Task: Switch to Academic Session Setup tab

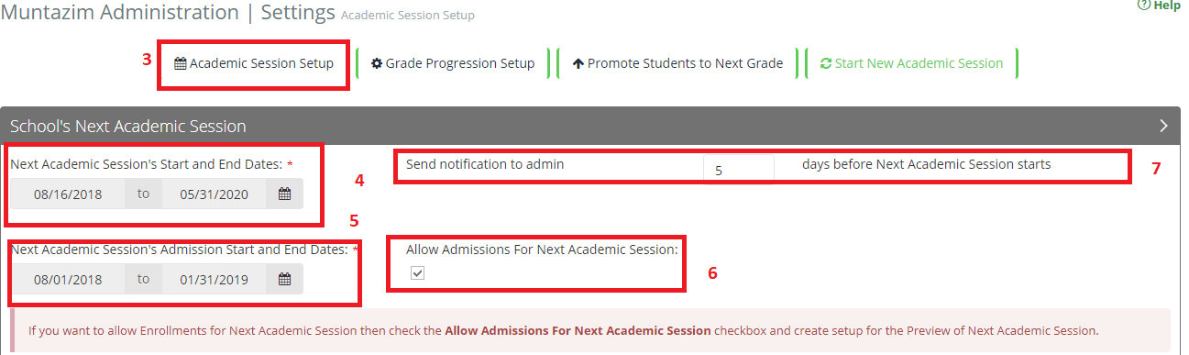Action: (x=254, y=64)
